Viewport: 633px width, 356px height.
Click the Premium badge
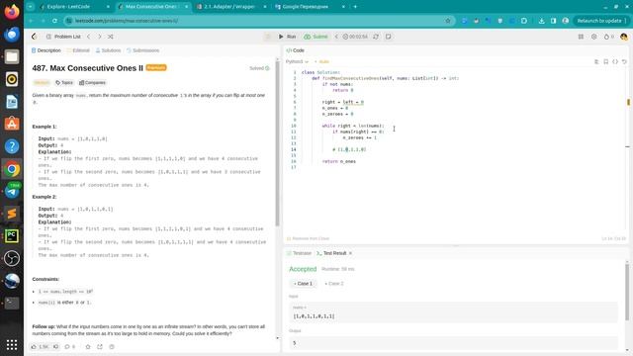(x=156, y=67)
